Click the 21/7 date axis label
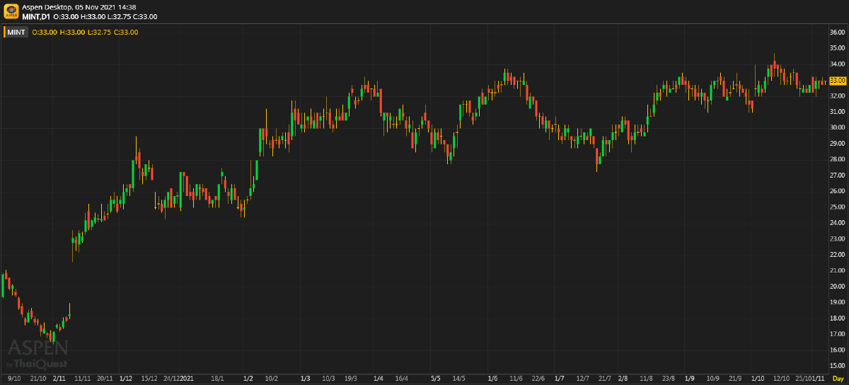 pos(605,379)
